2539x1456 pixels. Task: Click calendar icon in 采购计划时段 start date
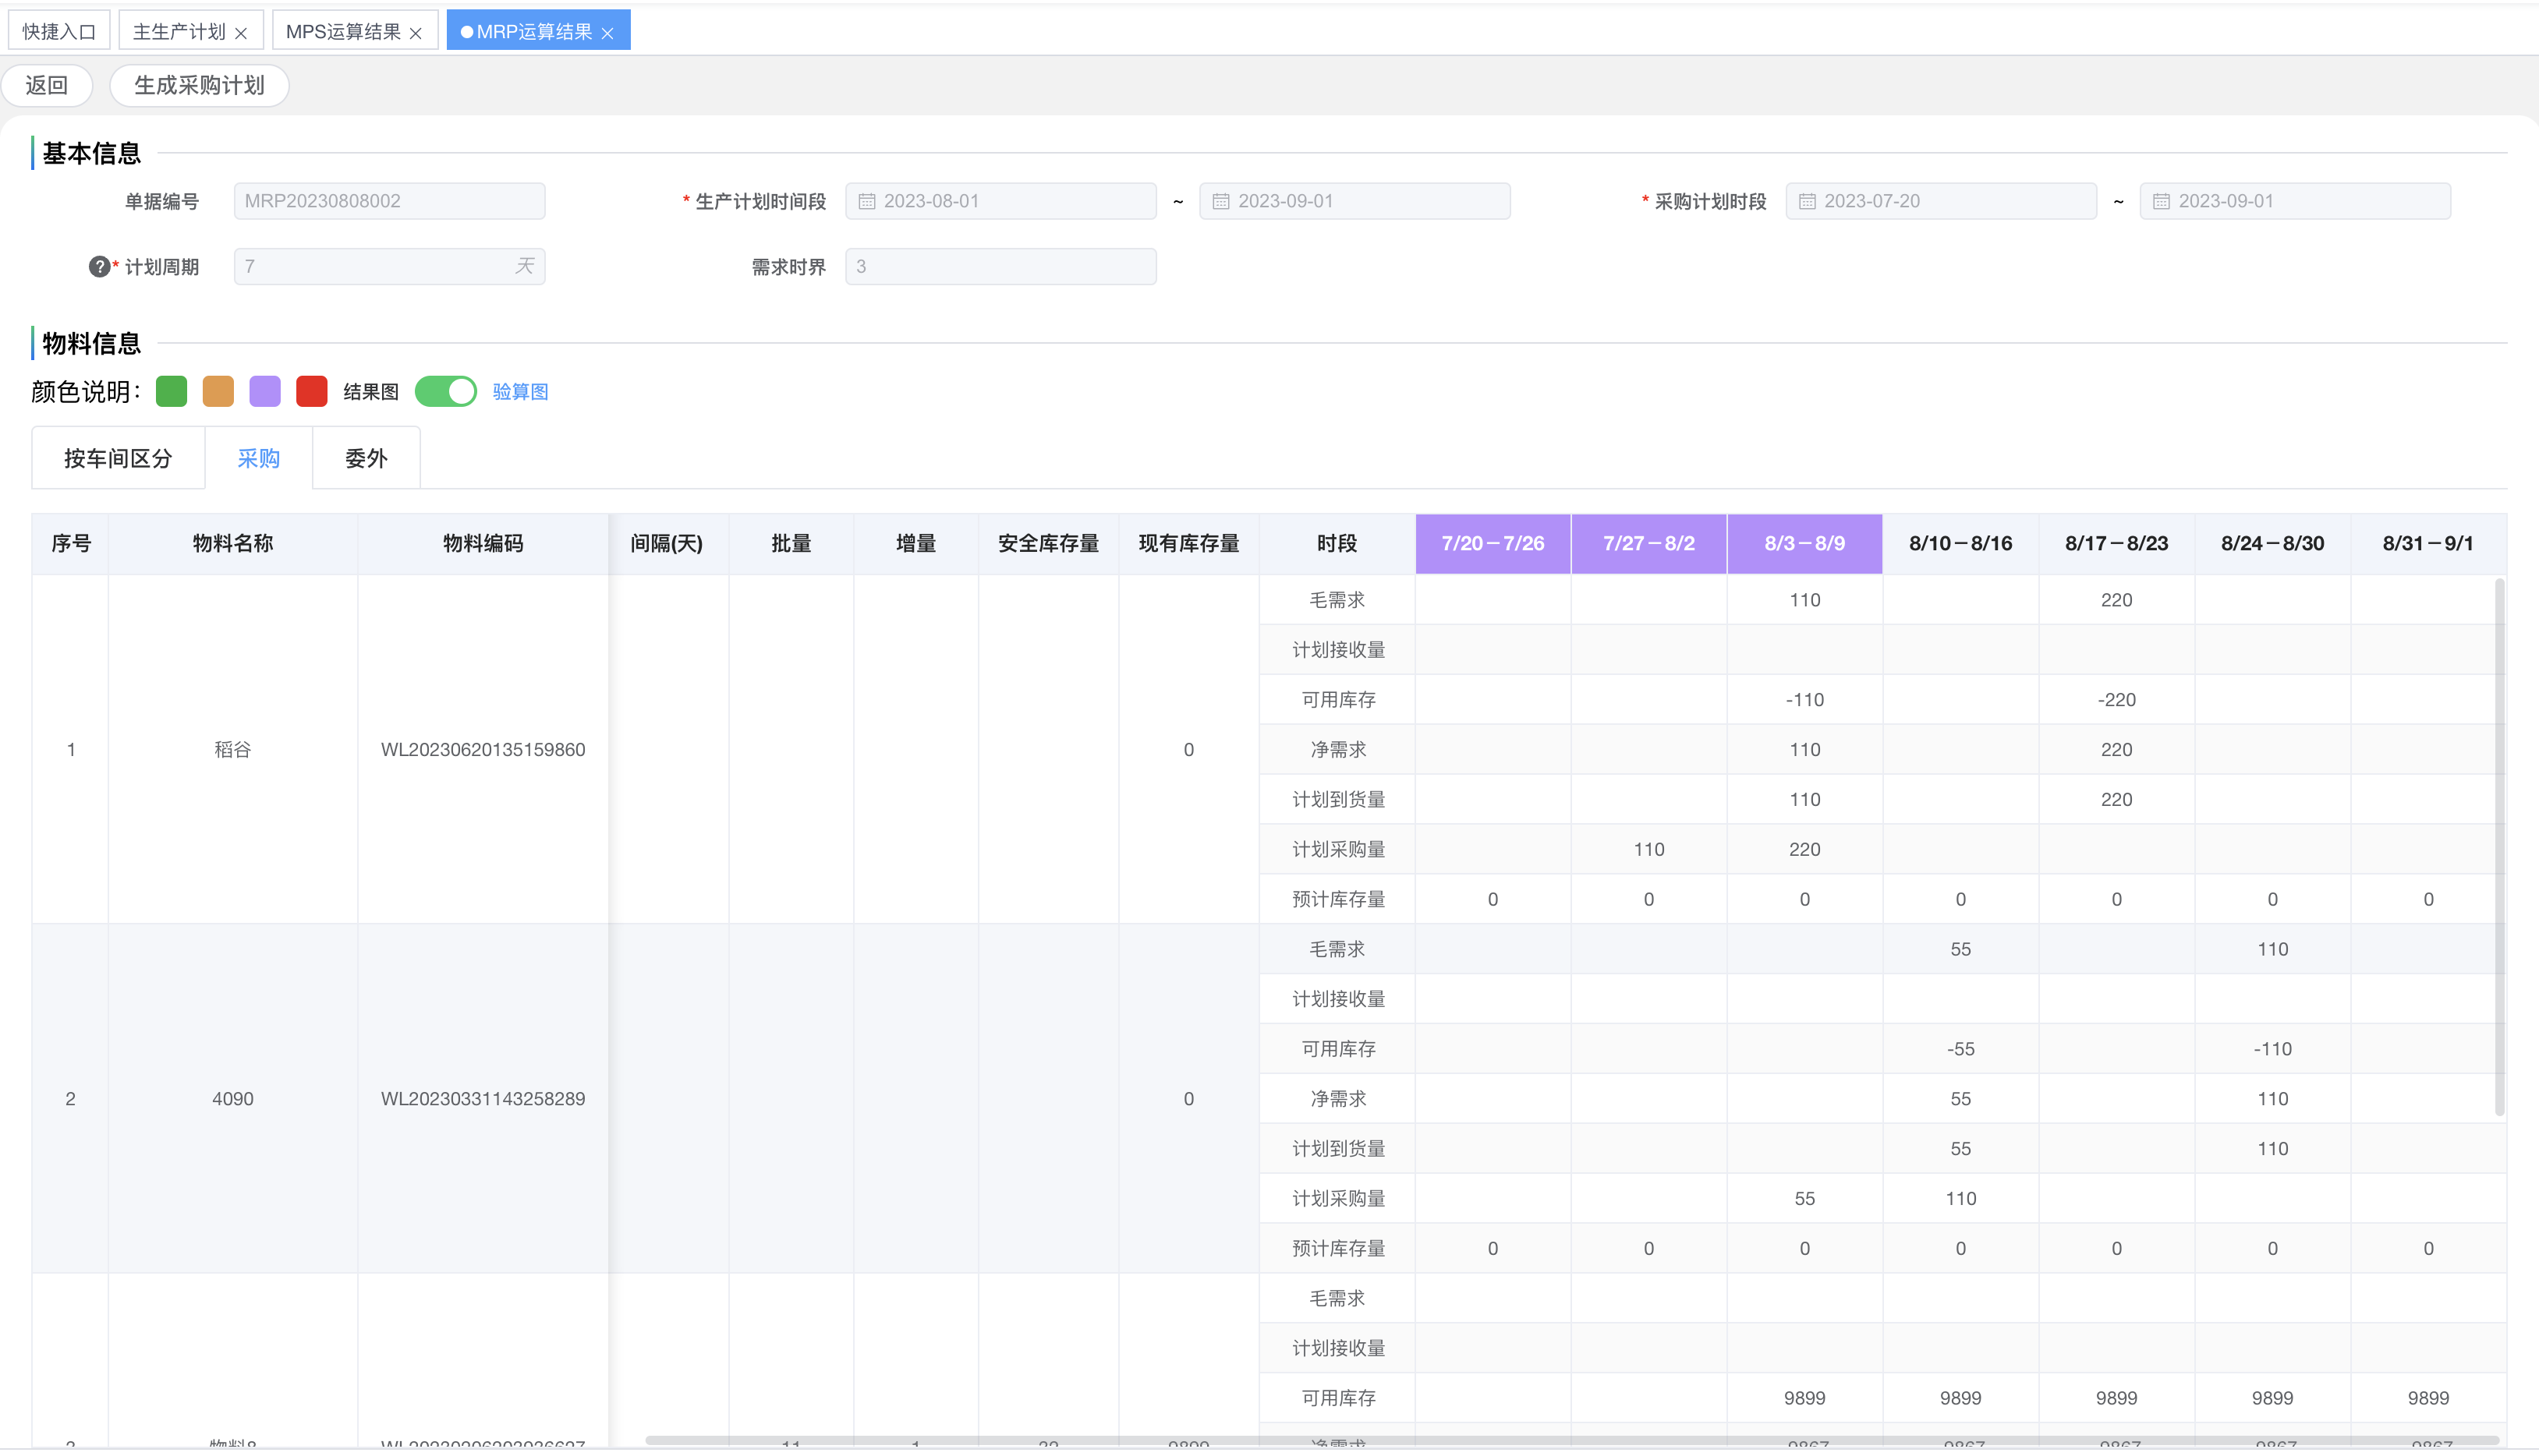pos(1808,201)
